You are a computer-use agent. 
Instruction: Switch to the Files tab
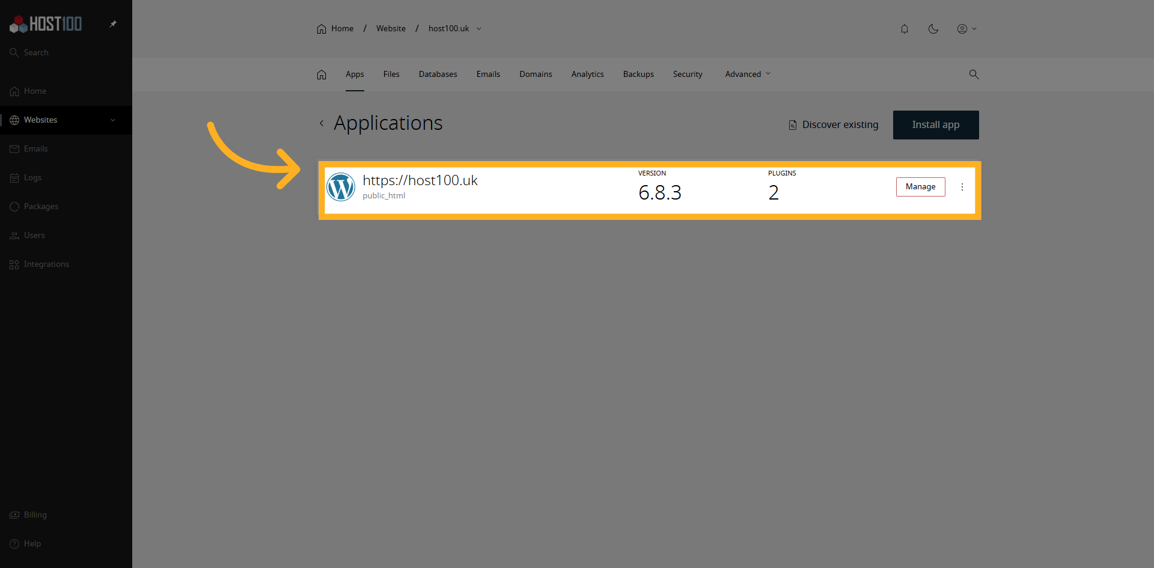(391, 75)
